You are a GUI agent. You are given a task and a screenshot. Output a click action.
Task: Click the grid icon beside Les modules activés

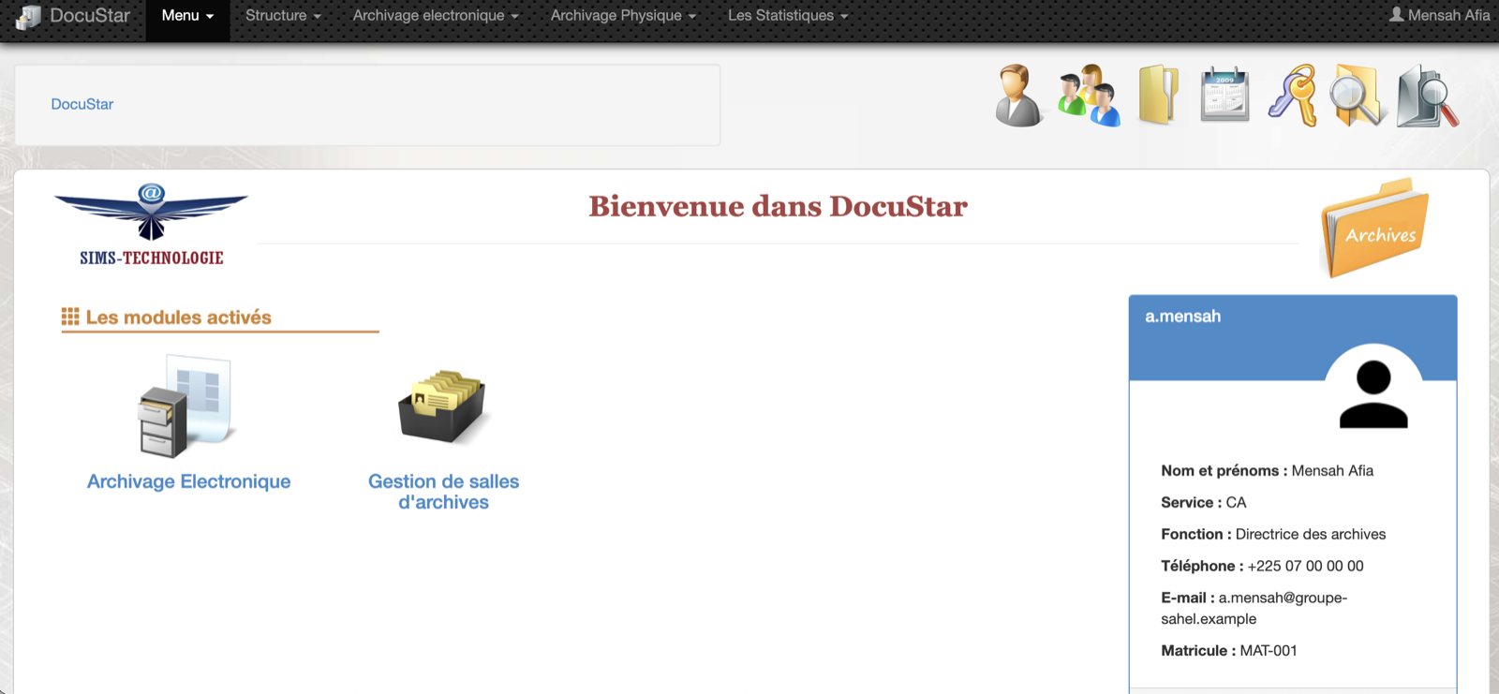coord(70,317)
